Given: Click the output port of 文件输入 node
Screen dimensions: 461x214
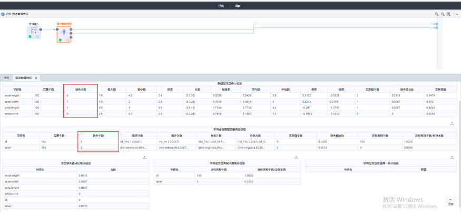Looking at the screenshot, I should click(x=41, y=30).
